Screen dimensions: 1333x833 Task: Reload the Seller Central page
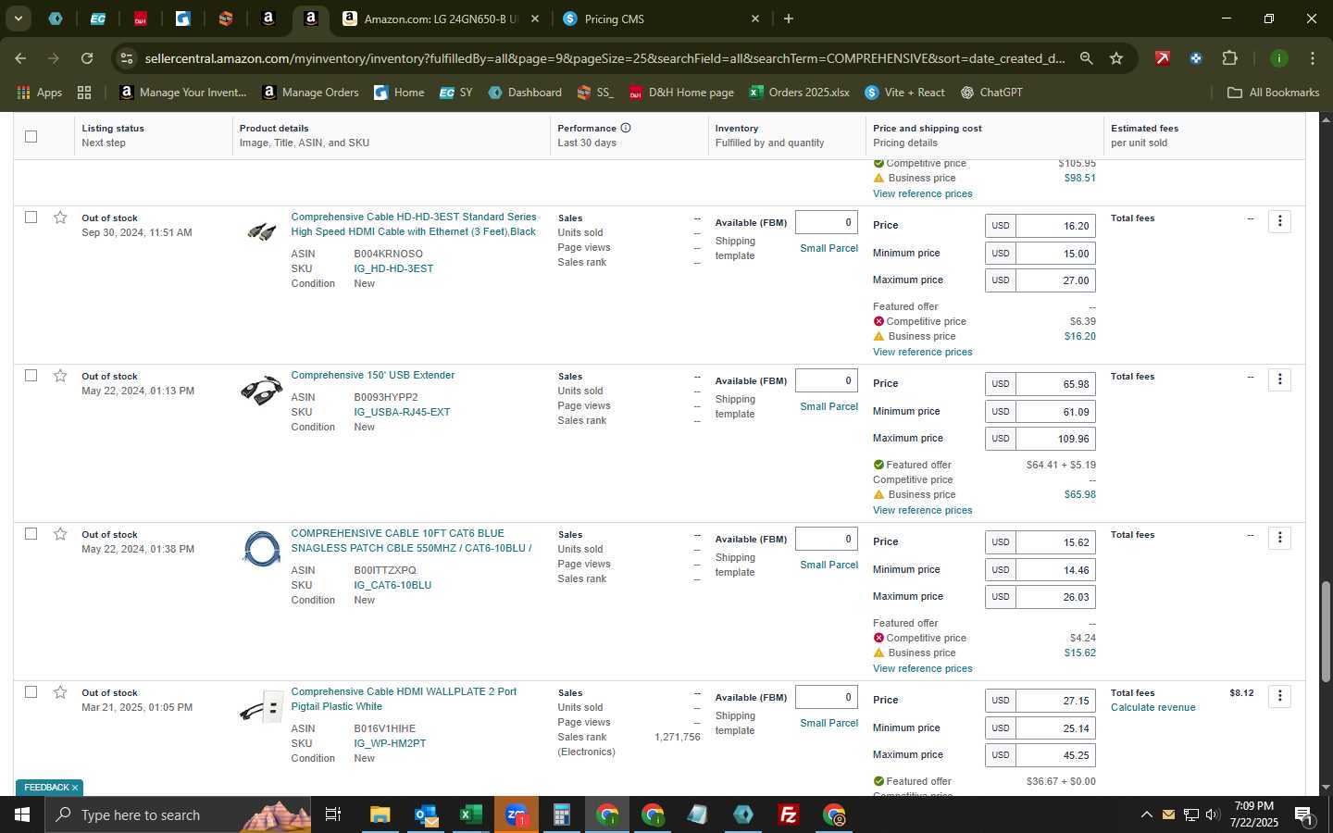[87, 58]
